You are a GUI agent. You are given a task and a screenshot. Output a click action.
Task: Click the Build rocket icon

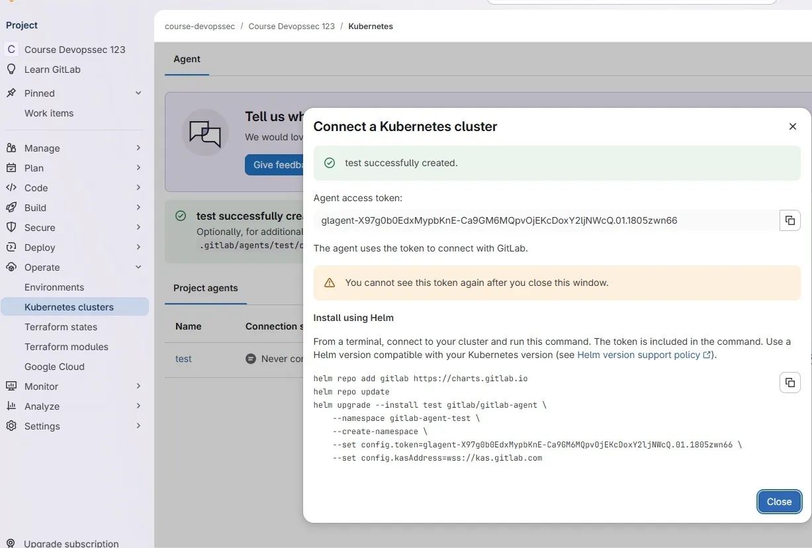coord(11,207)
